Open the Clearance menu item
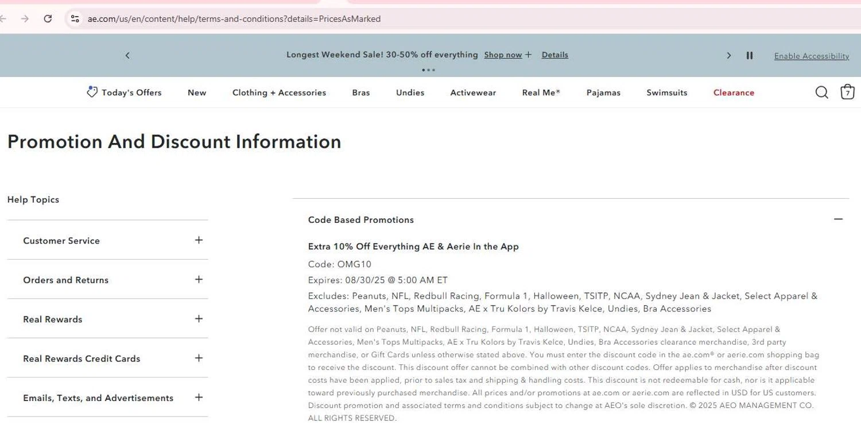Screen dimensions: 861x428 [734, 92]
